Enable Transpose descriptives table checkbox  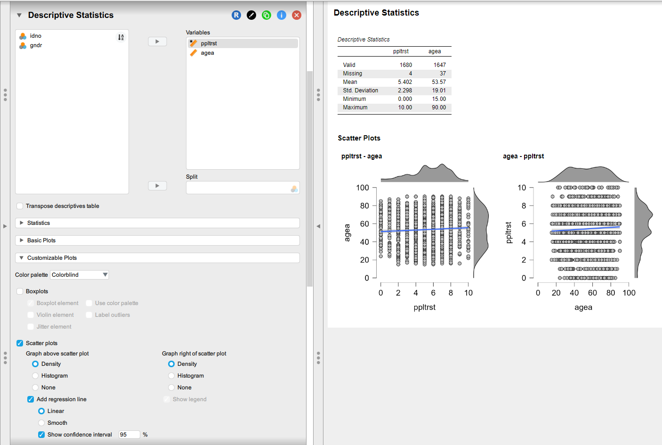click(x=20, y=206)
